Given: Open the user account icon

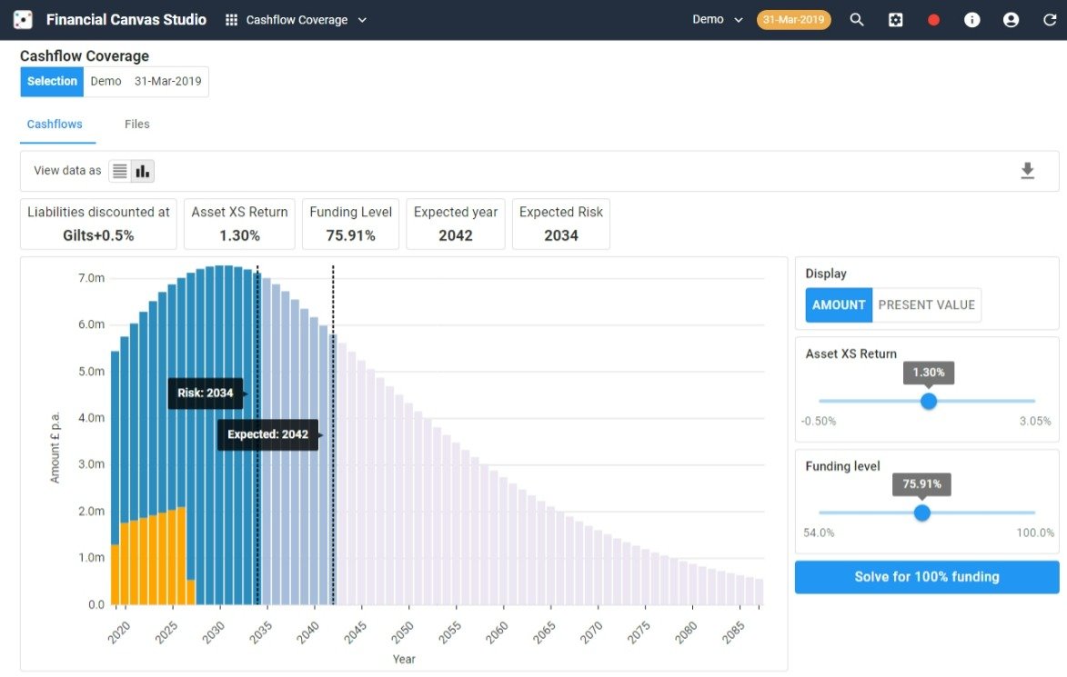Looking at the screenshot, I should [x=1011, y=20].
